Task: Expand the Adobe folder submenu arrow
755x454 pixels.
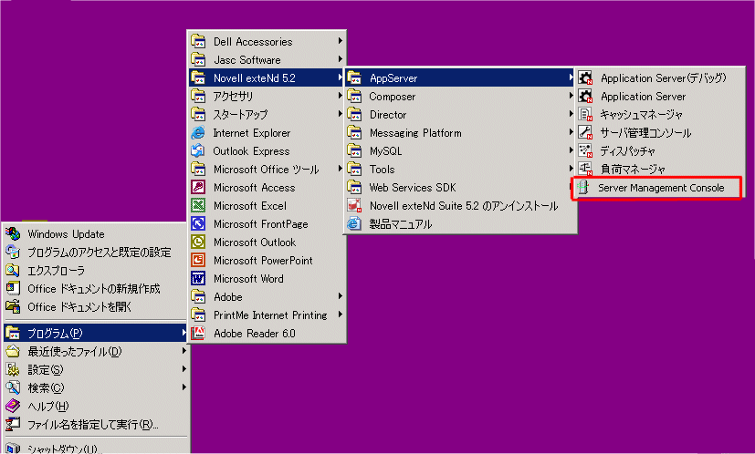Action: pyautogui.click(x=340, y=296)
